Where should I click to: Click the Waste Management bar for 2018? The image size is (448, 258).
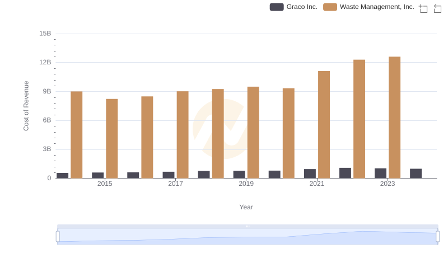[x=218, y=134]
